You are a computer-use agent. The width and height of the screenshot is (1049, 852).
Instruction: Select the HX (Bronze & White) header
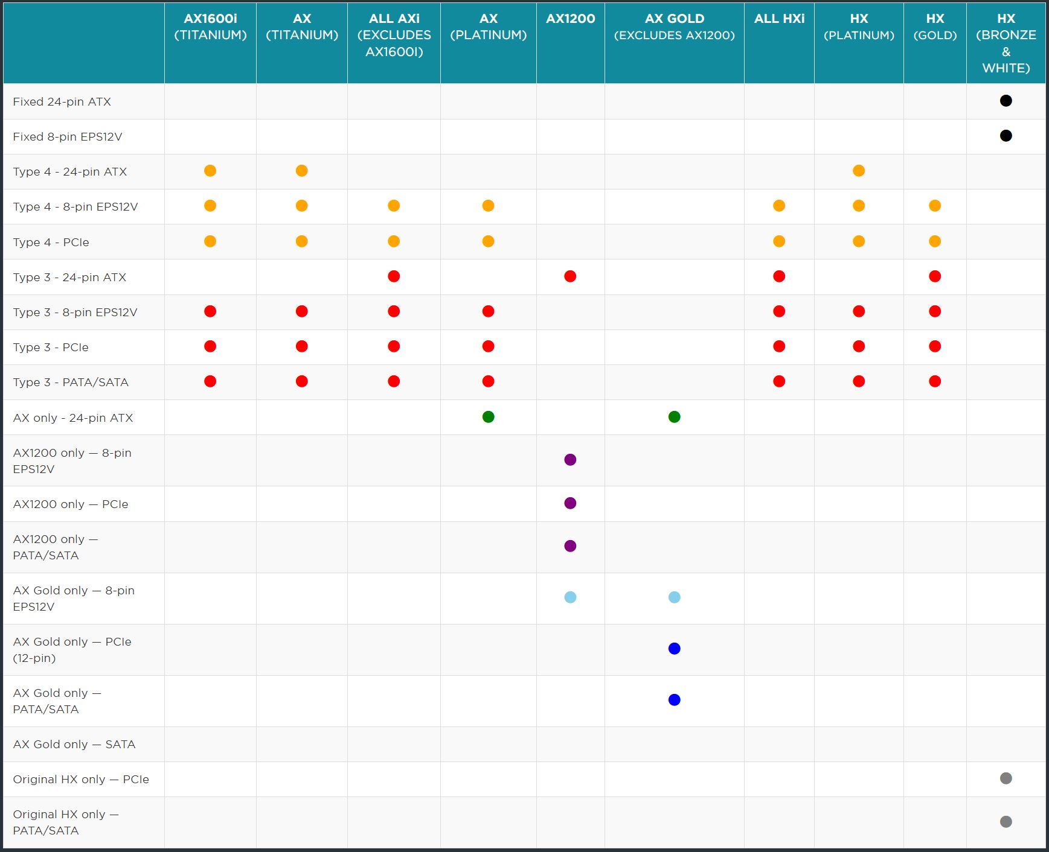(x=1006, y=43)
